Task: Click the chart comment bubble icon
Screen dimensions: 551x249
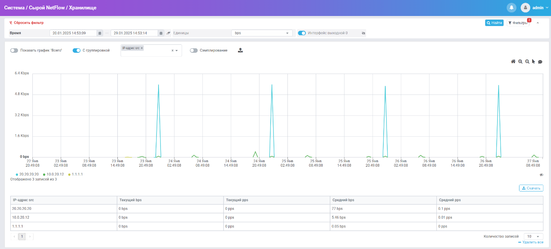Action: (x=540, y=62)
